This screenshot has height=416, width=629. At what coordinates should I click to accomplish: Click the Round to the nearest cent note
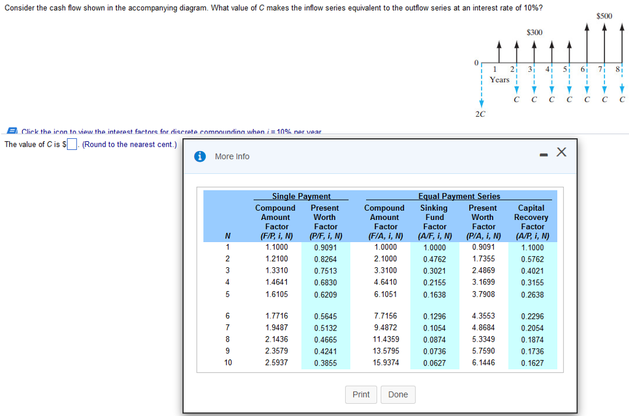click(x=129, y=144)
